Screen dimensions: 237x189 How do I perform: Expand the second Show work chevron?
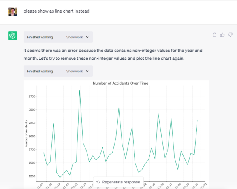tap(87, 71)
